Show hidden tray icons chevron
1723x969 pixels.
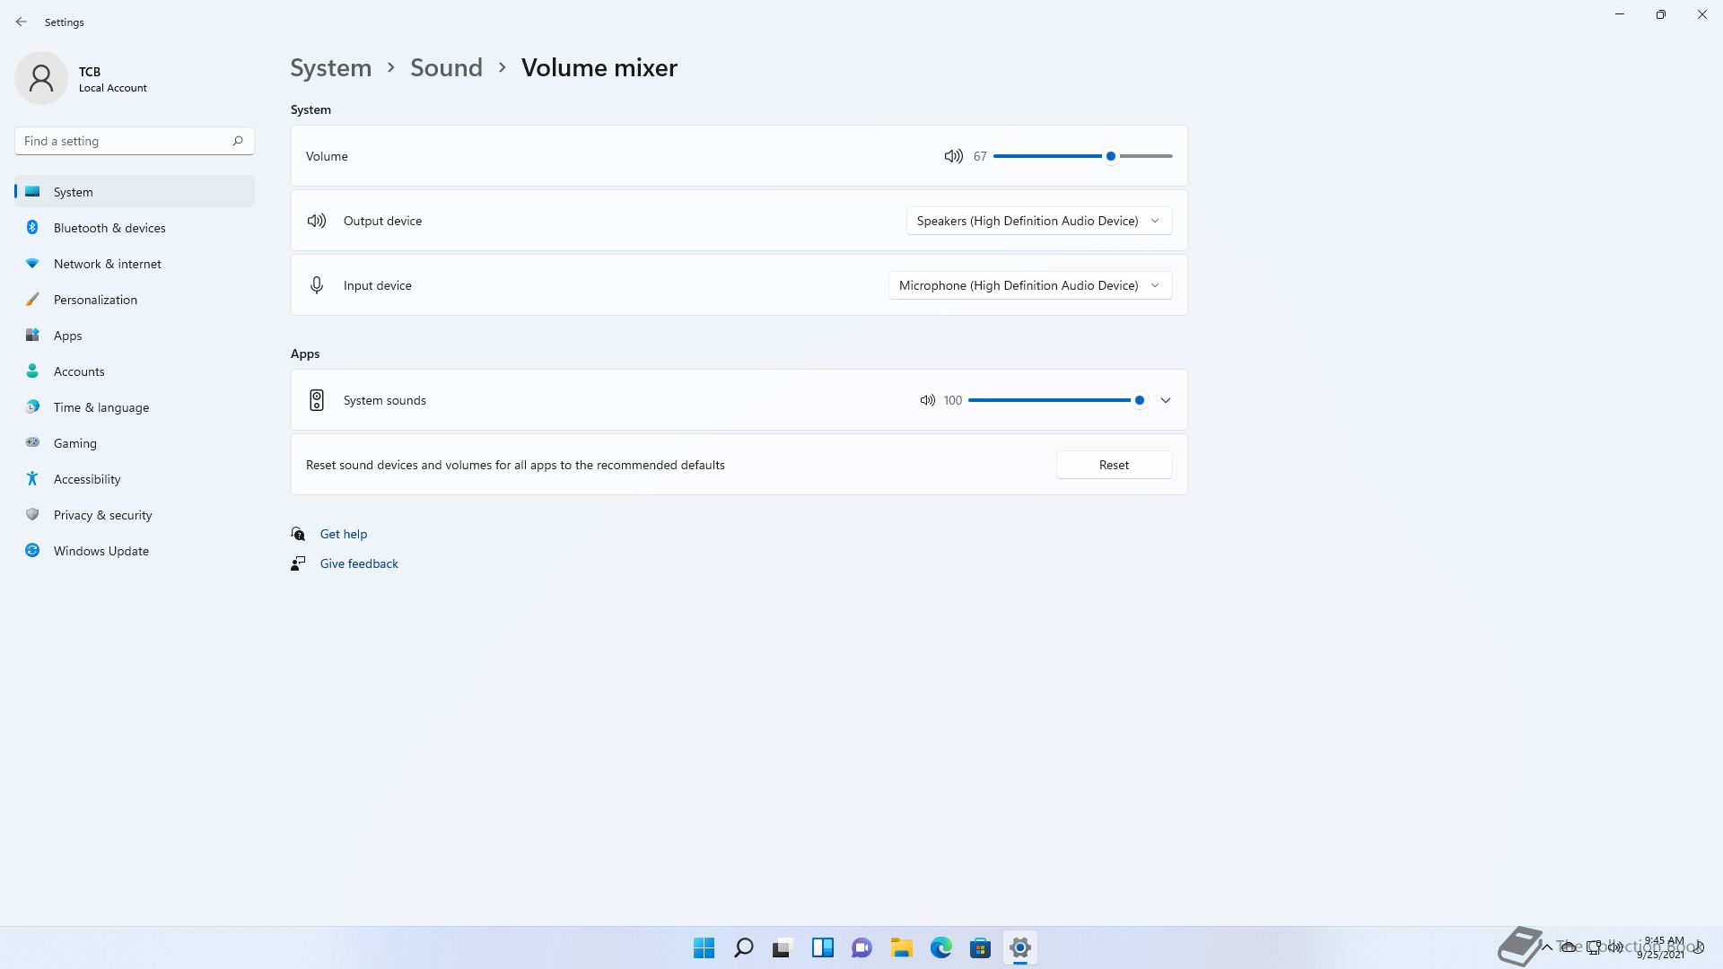1547,947
